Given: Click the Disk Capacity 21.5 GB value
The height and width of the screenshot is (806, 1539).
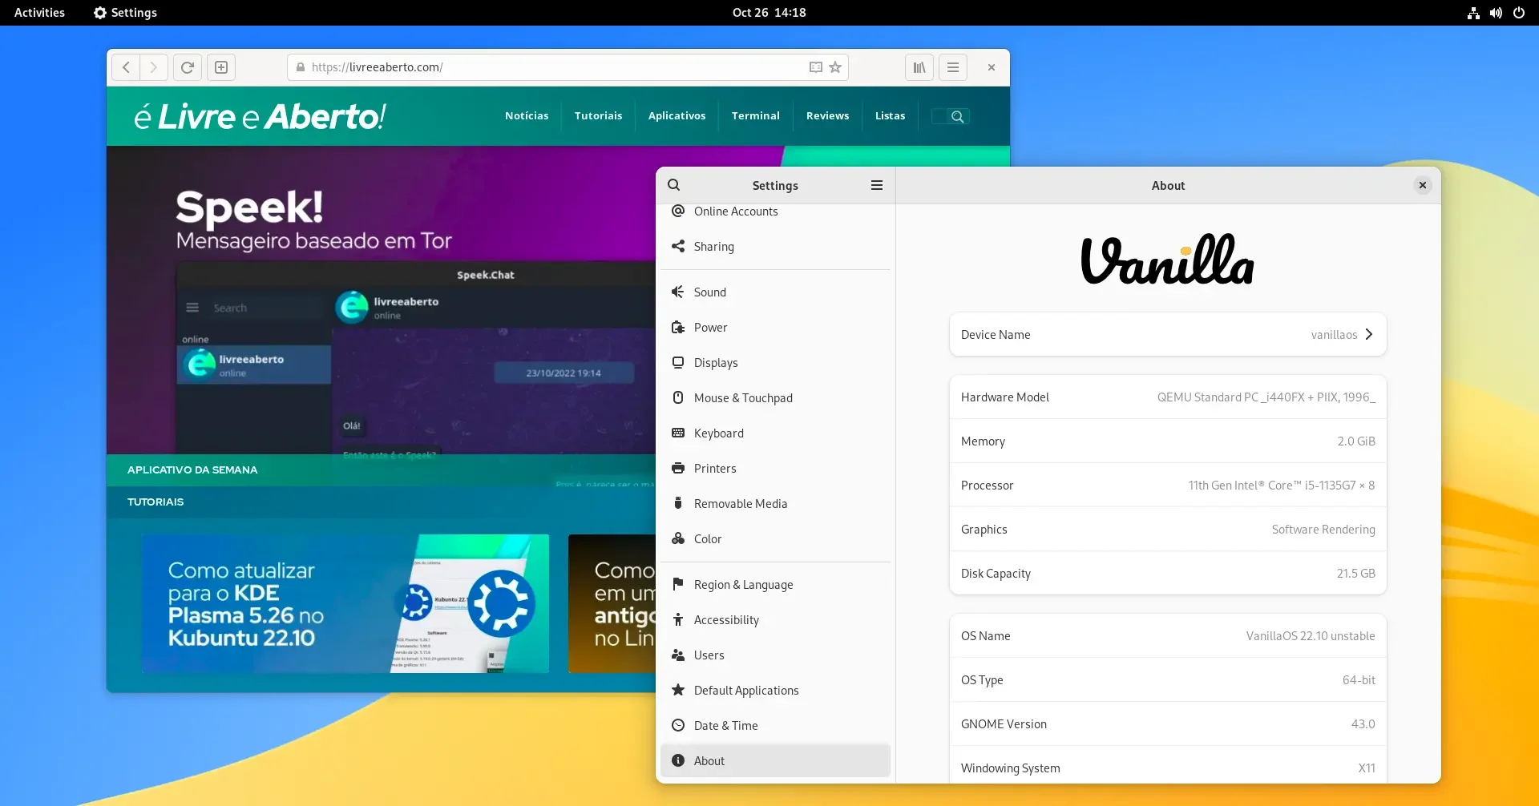Looking at the screenshot, I should 1356,574.
